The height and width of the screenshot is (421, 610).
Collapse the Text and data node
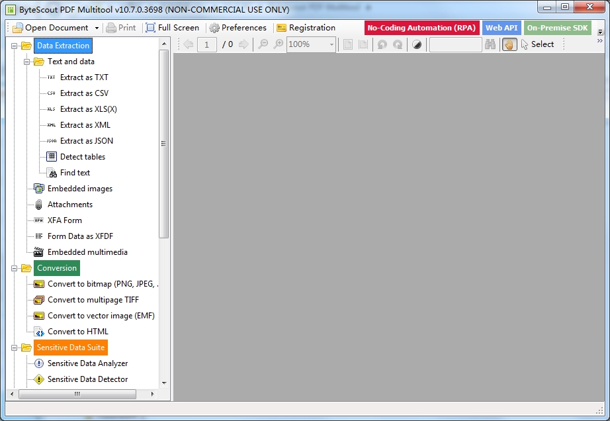(27, 62)
